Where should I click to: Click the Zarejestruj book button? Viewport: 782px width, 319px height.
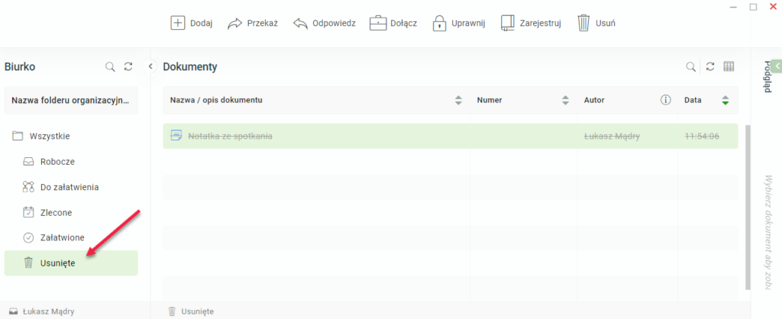(x=532, y=24)
